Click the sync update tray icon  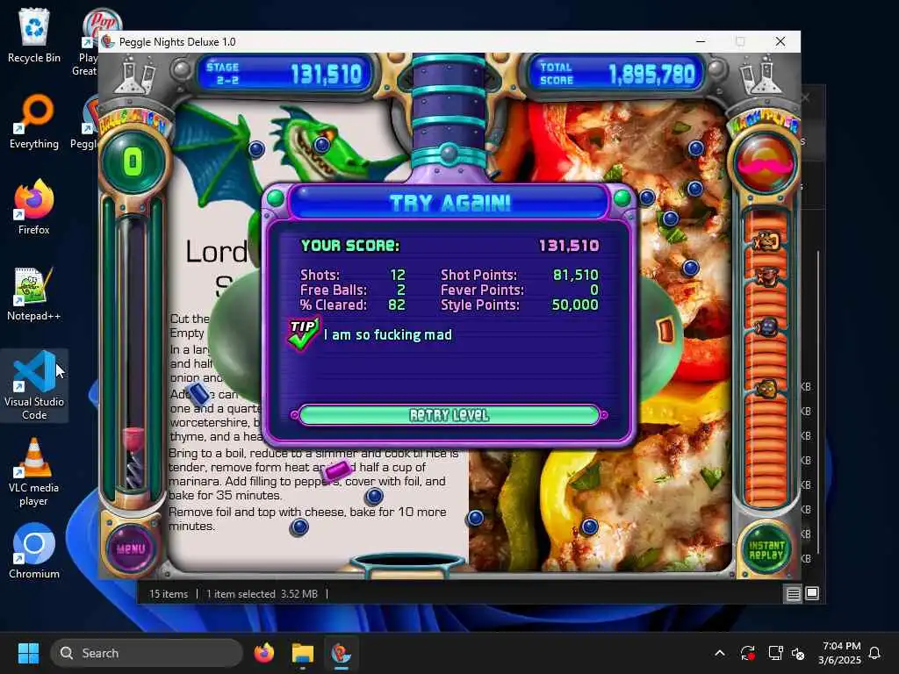click(x=747, y=653)
